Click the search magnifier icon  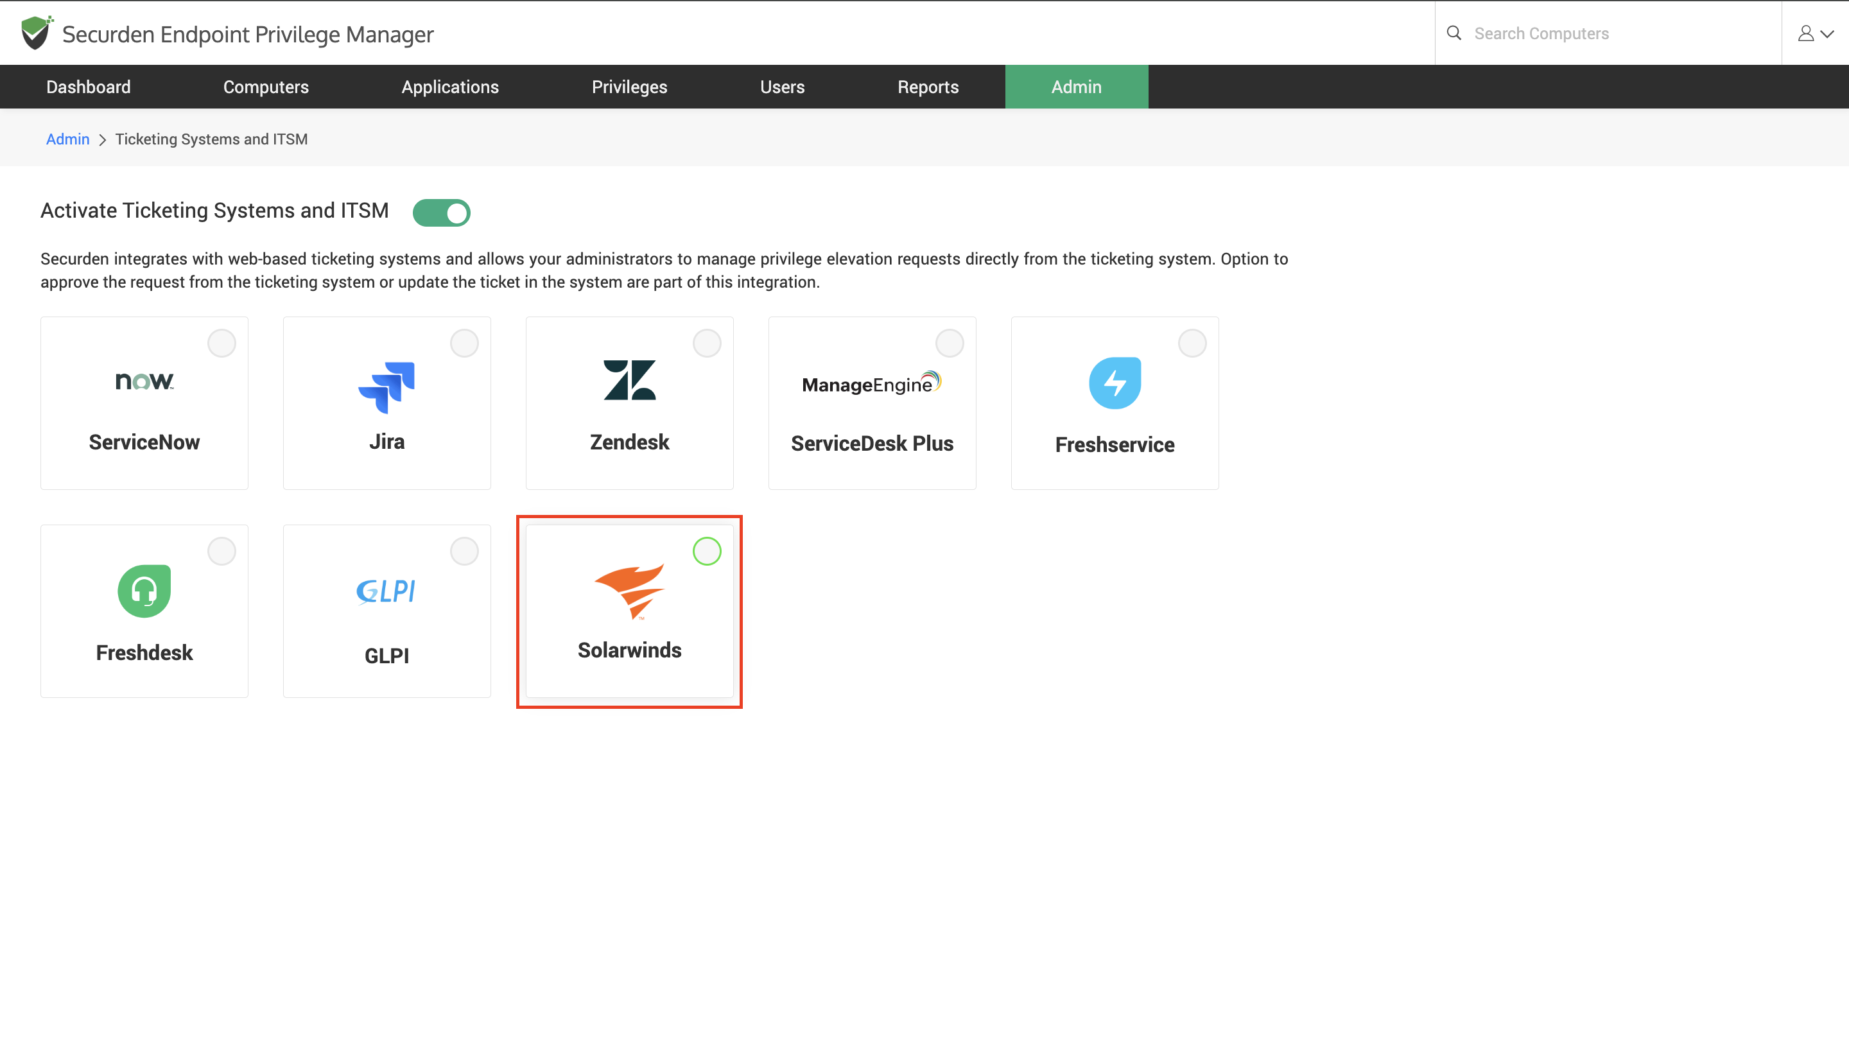coord(1454,33)
